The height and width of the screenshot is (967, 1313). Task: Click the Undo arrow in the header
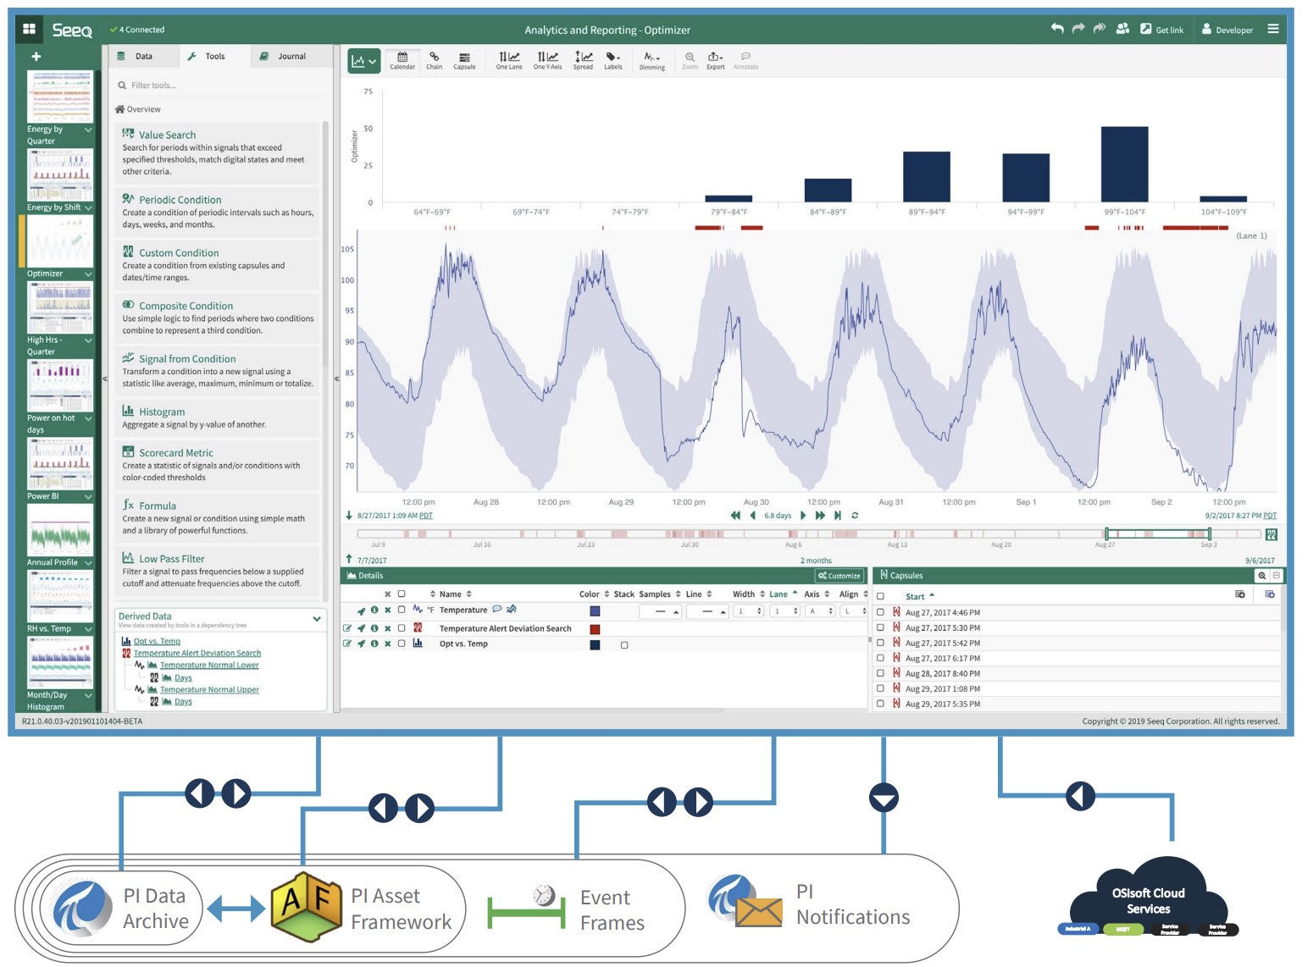click(1057, 29)
